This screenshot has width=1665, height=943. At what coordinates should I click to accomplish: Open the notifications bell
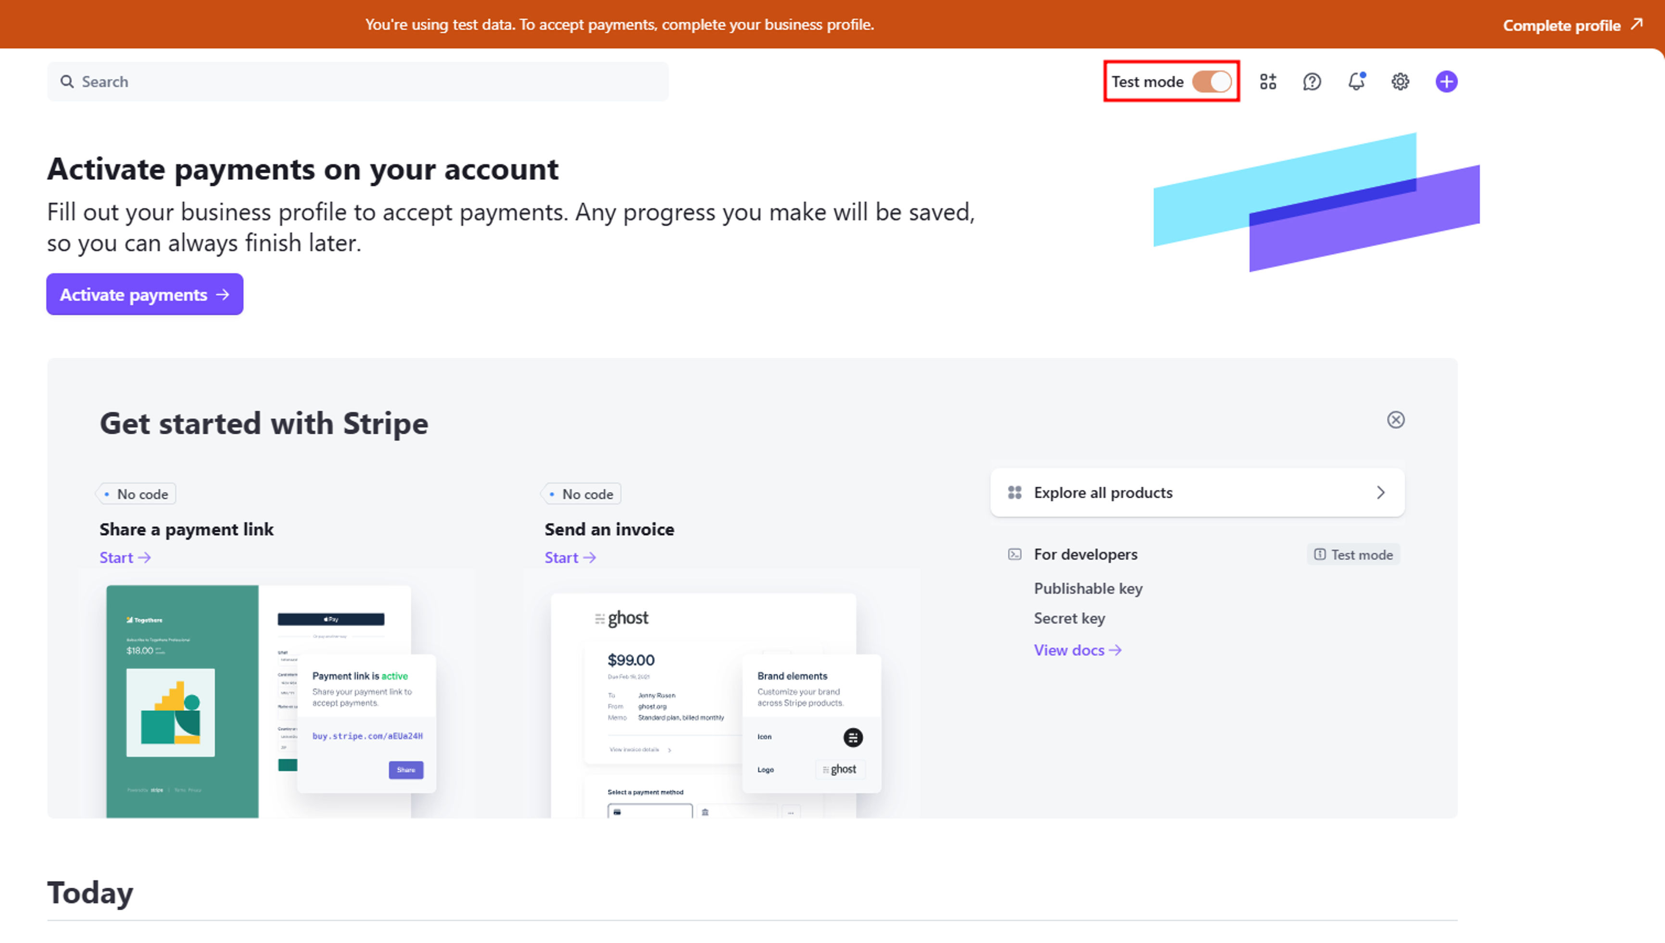click(x=1356, y=82)
